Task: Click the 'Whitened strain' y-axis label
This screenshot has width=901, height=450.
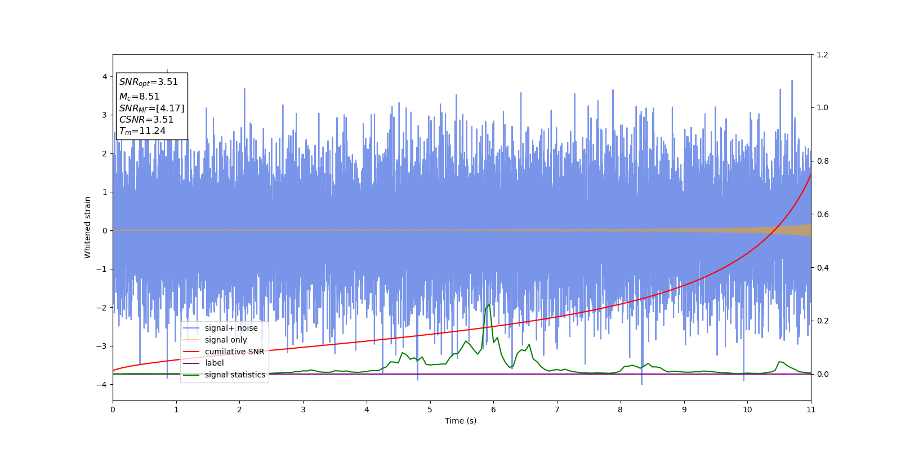Action: click(x=88, y=227)
